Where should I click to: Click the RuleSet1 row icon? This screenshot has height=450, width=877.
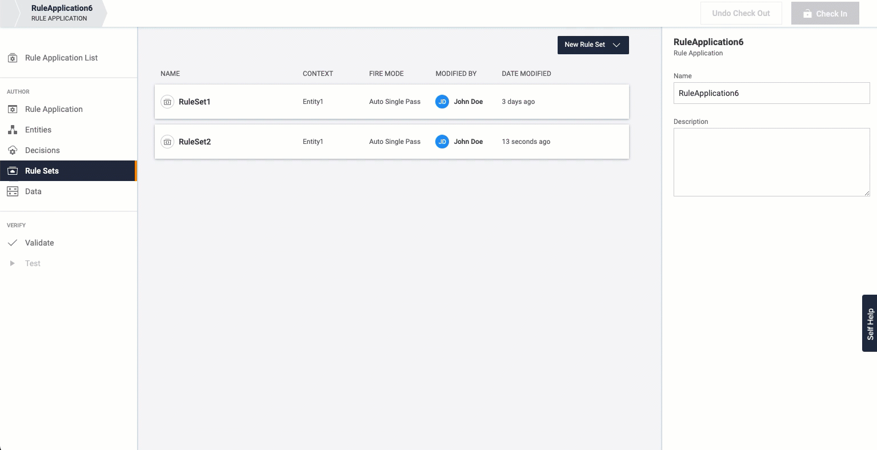(x=167, y=102)
